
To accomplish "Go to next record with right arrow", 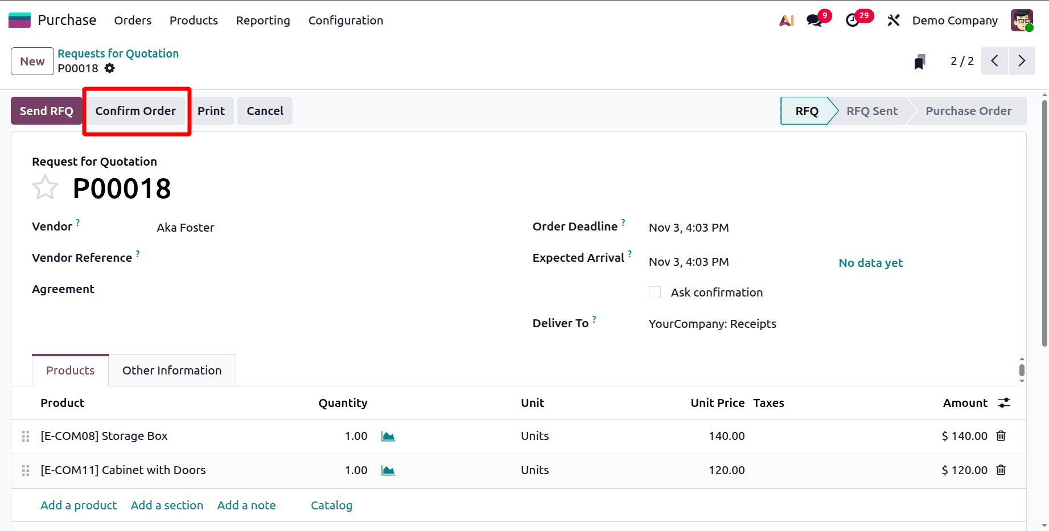I will click(x=1021, y=61).
